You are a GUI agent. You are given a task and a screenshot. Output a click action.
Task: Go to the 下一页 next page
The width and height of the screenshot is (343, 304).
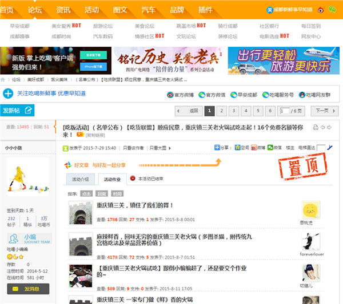325,111
